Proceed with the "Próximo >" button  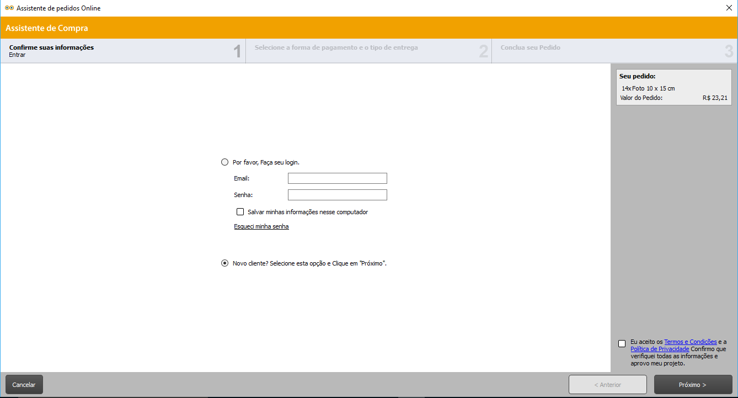(693, 385)
